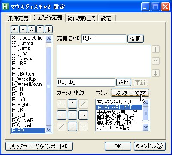Select X1_DoubleClick in the gesture list
Screen dimensions: 172x155
coord(28,38)
